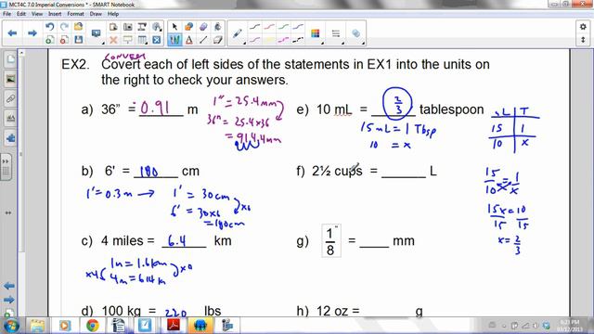Open the Gallery side tab
Image resolution: width=594 pixels, height=334 pixels.
pyautogui.click(x=10, y=79)
